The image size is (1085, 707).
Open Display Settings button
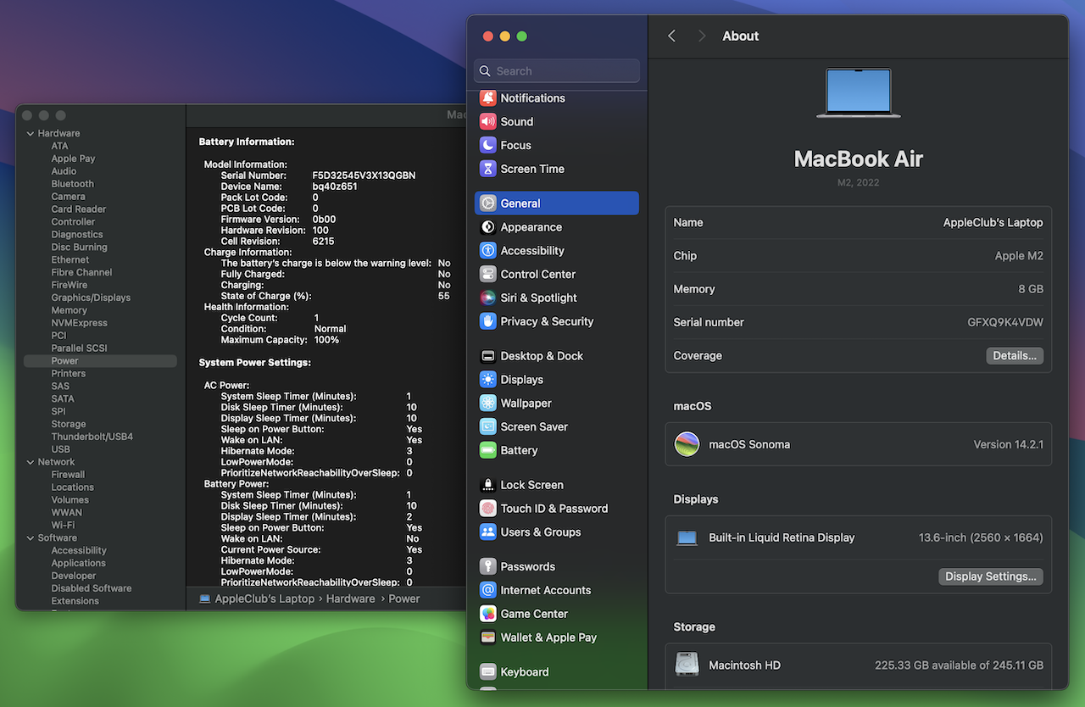pos(991,576)
